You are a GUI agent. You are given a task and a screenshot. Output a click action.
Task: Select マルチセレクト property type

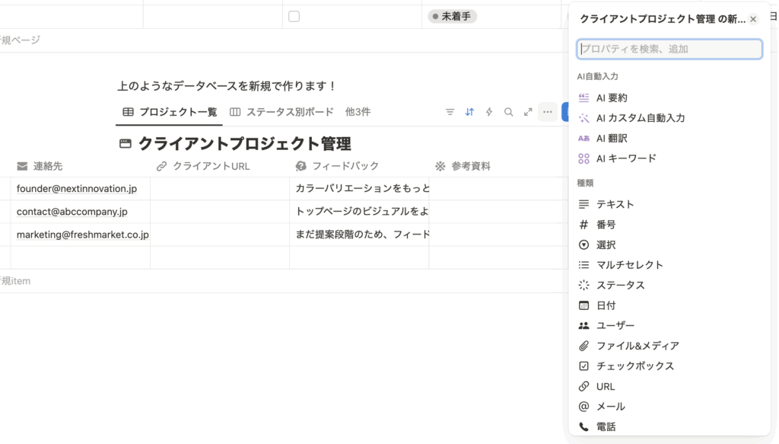[x=629, y=265]
